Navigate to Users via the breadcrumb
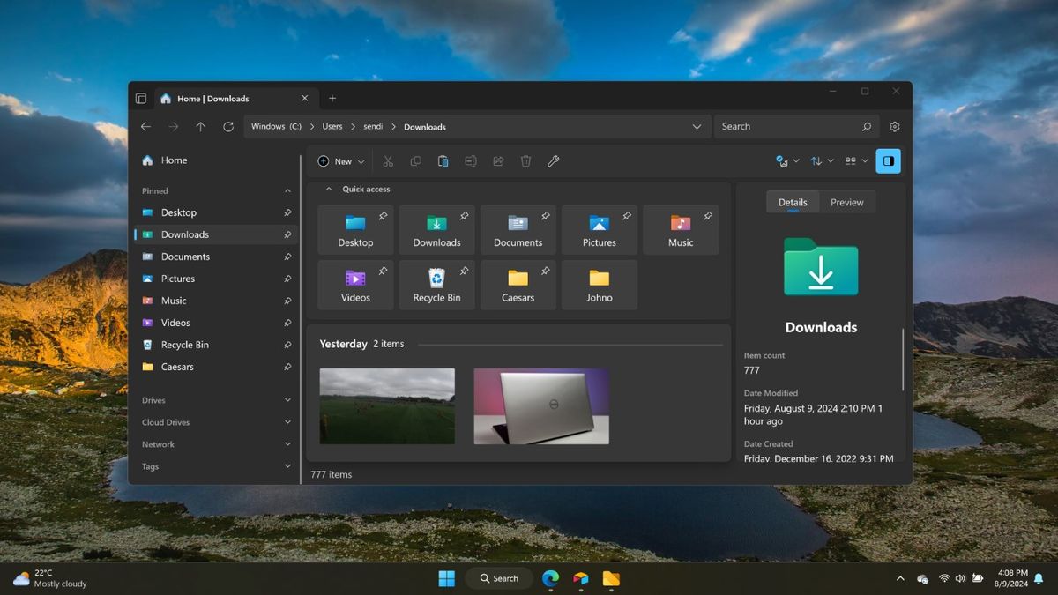Viewport: 1058px width, 595px height. click(x=332, y=126)
